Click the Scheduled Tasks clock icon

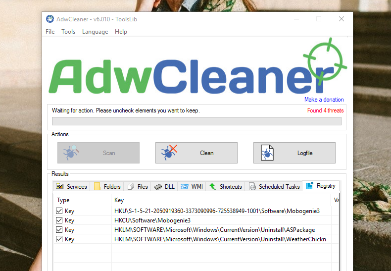(x=252, y=186)
